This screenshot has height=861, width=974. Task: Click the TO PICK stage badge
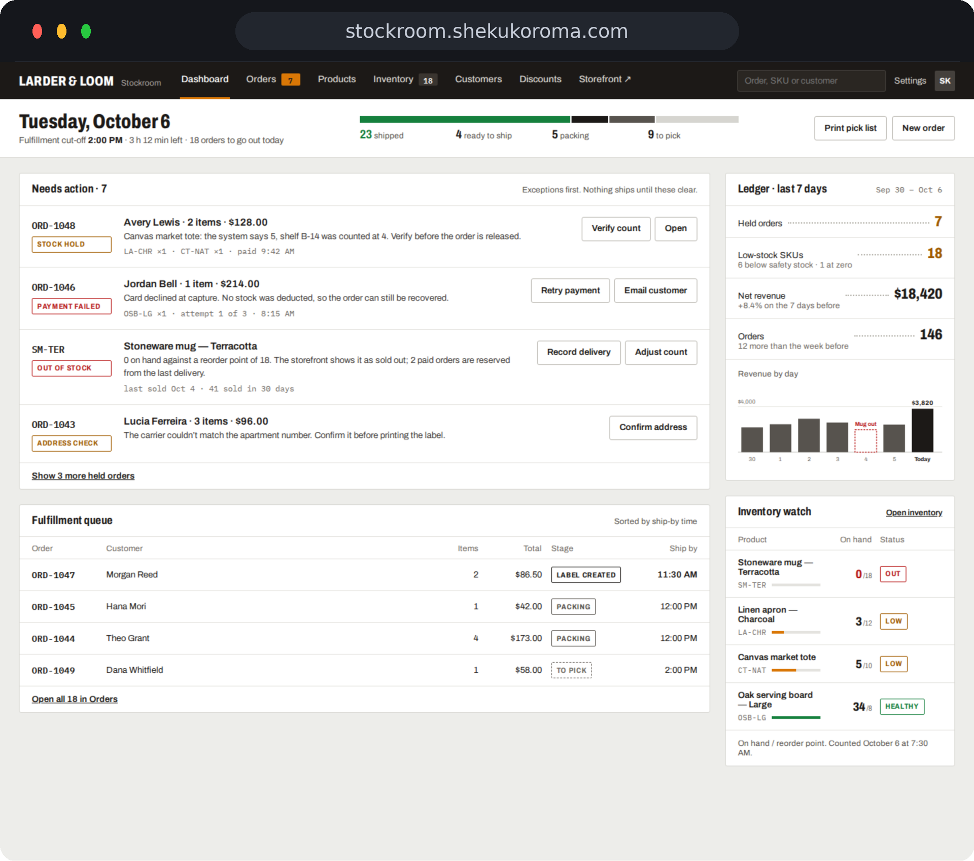(x=571, y=670)
